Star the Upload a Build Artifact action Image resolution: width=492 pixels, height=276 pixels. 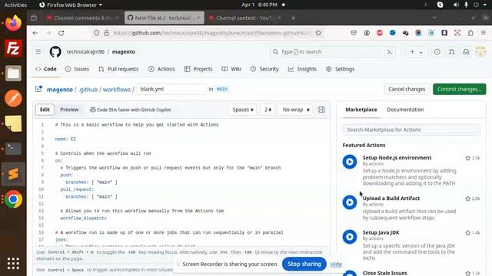point(467,199)
